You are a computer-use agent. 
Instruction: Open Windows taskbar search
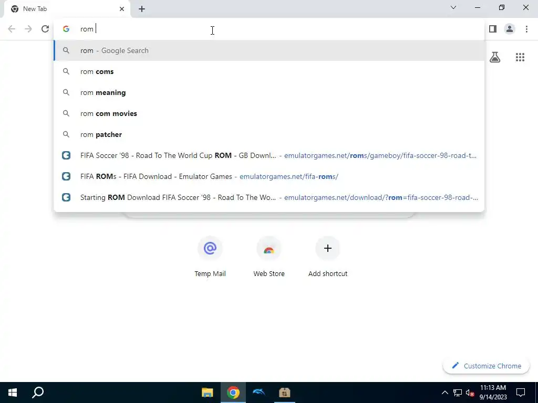38,393
